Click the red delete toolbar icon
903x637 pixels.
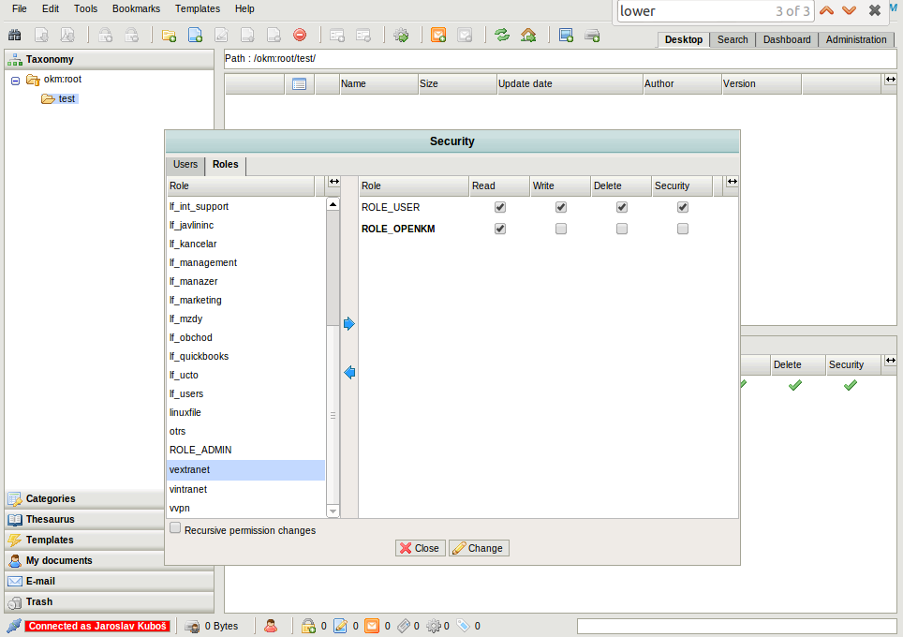pos(300,36)
